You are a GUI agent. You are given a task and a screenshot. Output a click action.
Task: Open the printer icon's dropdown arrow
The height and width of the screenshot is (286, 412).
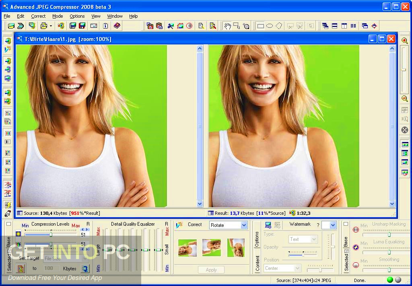(x=51, y=26)
